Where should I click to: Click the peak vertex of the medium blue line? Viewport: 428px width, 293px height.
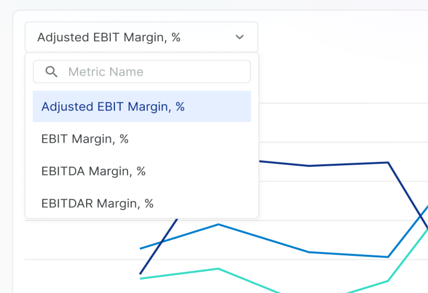[x=218, y=224]
